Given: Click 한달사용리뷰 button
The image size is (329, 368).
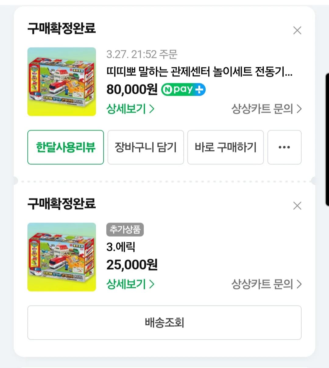Looking at the screenshot, I should [65, 147].
